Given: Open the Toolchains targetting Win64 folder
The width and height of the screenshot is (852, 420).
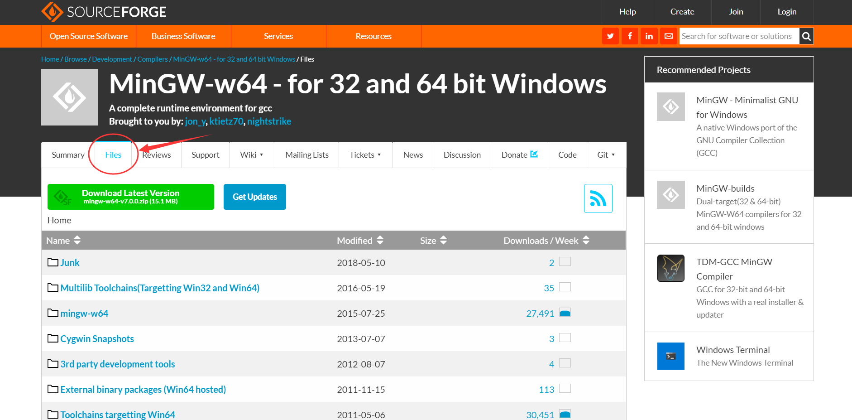Looking at the screenshot, I should coord(118,415).
